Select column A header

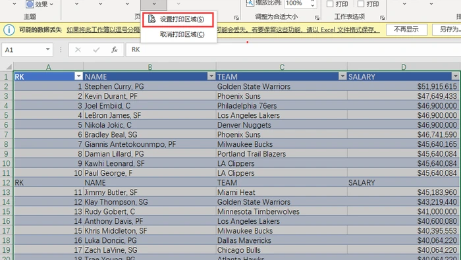pyautogui.click(x=48, y=67)
